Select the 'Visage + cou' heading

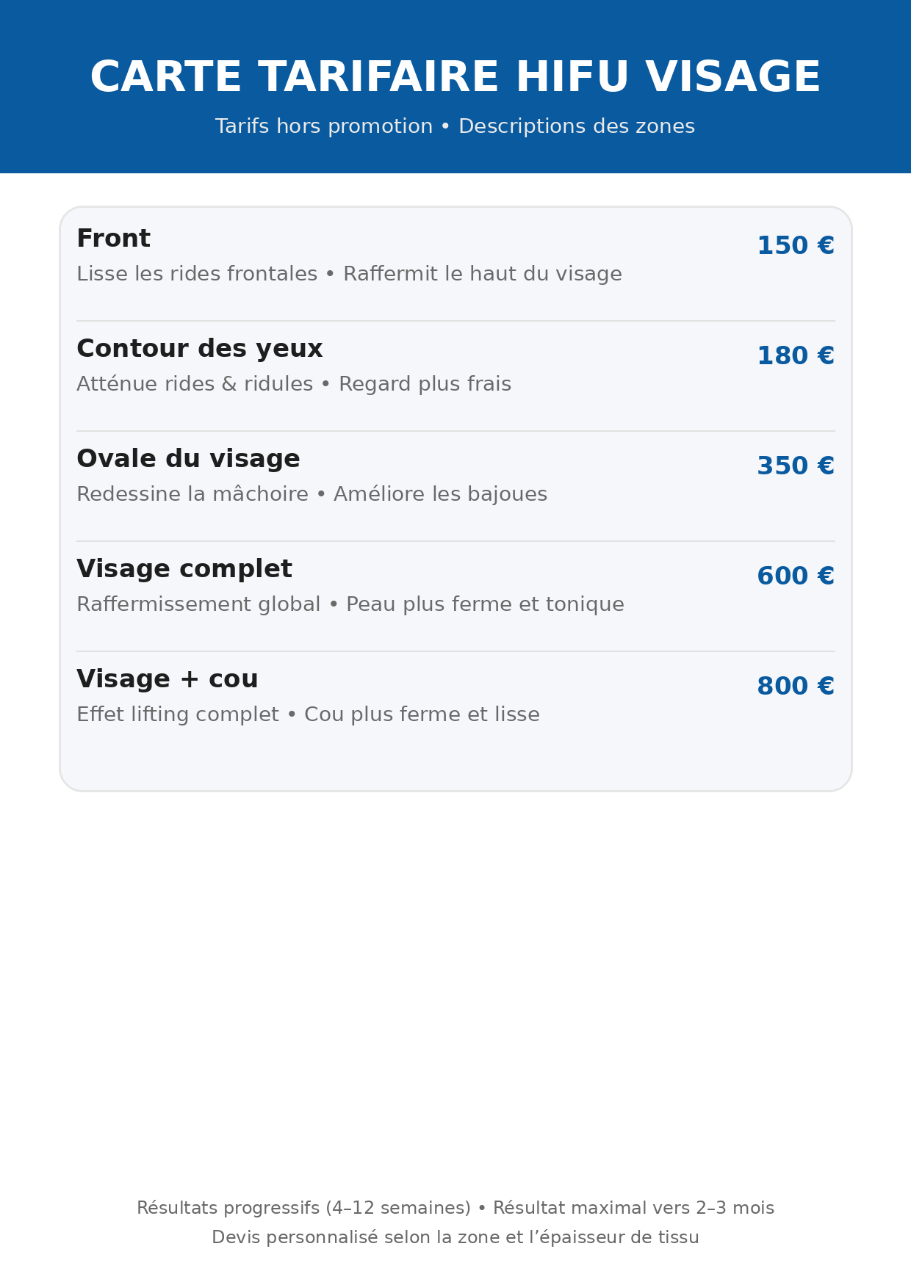click(168, 679)
